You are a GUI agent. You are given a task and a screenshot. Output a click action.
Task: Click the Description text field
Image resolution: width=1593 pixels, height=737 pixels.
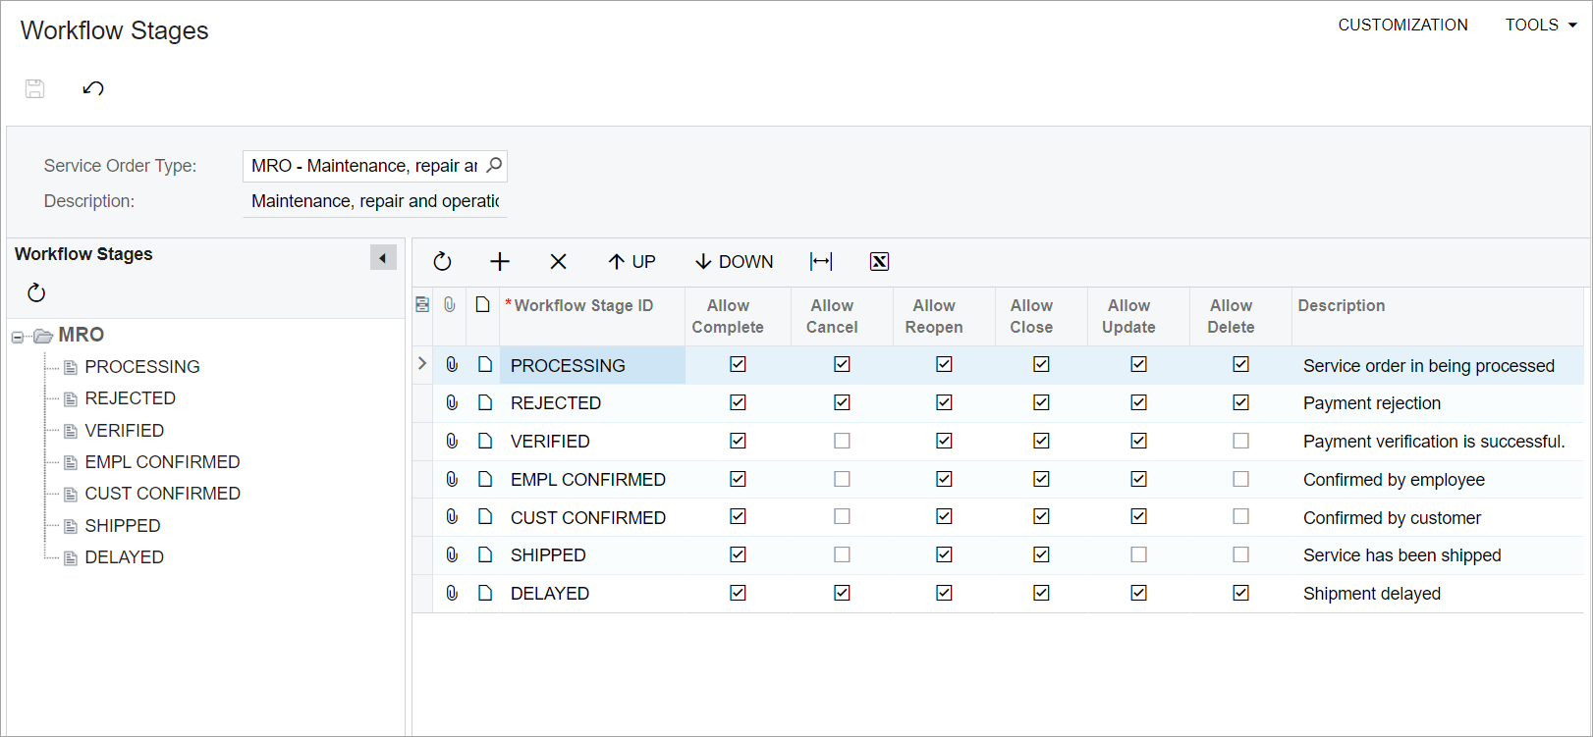tap(375, 201)
